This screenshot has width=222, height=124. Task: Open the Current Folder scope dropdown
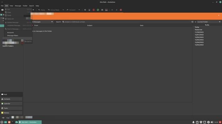click(209, 22)
